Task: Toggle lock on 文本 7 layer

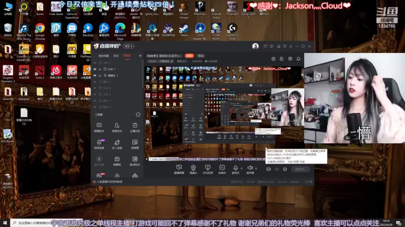Action: tap(100, 69)
